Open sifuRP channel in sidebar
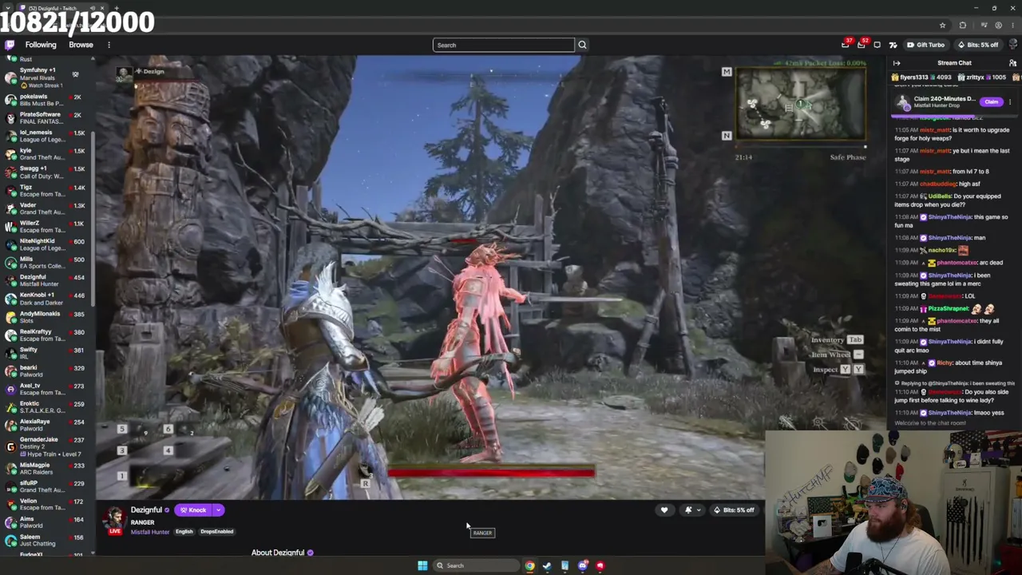The image size is (1022, 575). [46, 486]
